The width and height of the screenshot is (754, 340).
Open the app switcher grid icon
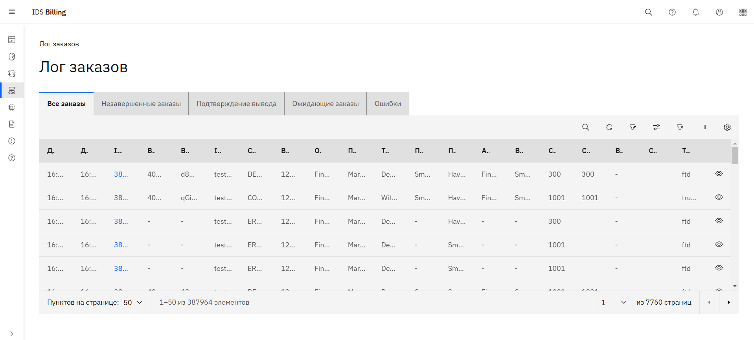tap(743, 12)
